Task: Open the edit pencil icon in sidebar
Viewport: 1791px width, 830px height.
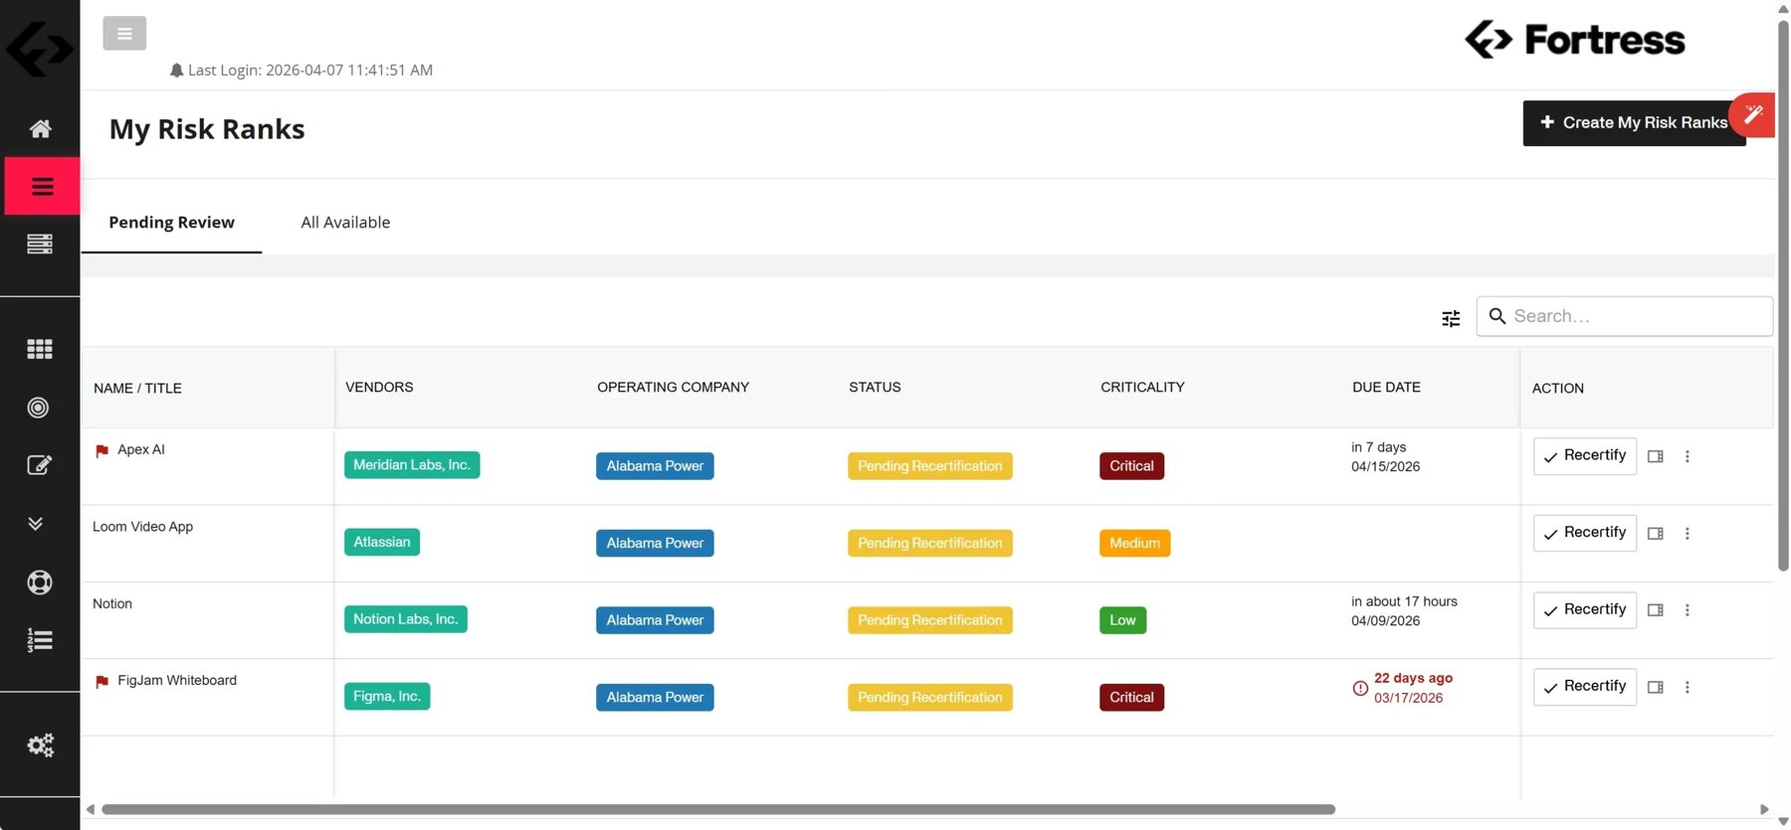Action: (39, 465)
